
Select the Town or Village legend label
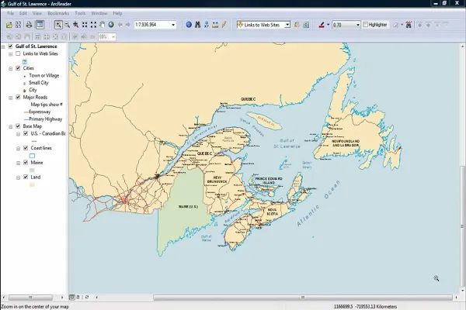pos(44,75)
